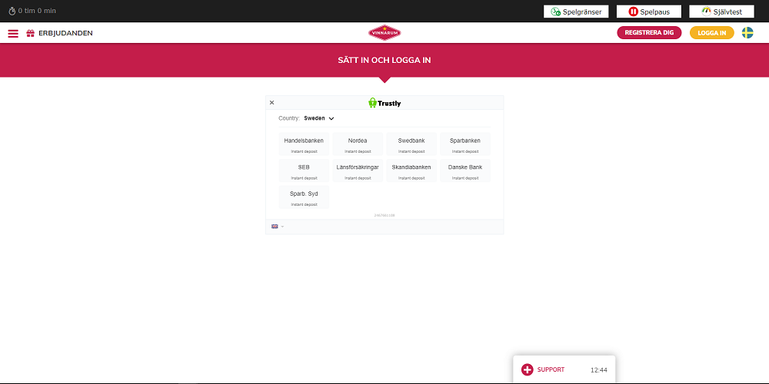Change language via Swedish flag icon
The height and width of the screenshot is (384, 769).
[747, 33]
